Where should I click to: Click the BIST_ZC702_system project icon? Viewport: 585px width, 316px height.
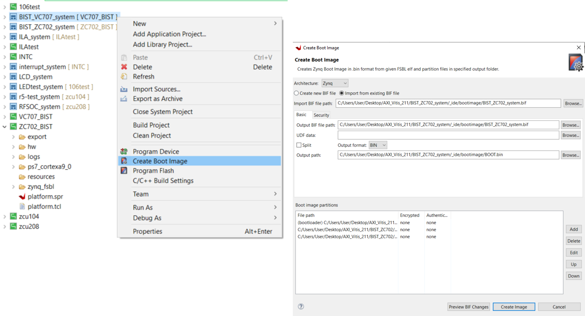[x=13, y=27]
